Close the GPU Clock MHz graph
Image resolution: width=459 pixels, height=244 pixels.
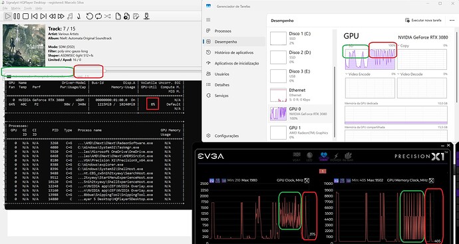click(x=307, y=181)
